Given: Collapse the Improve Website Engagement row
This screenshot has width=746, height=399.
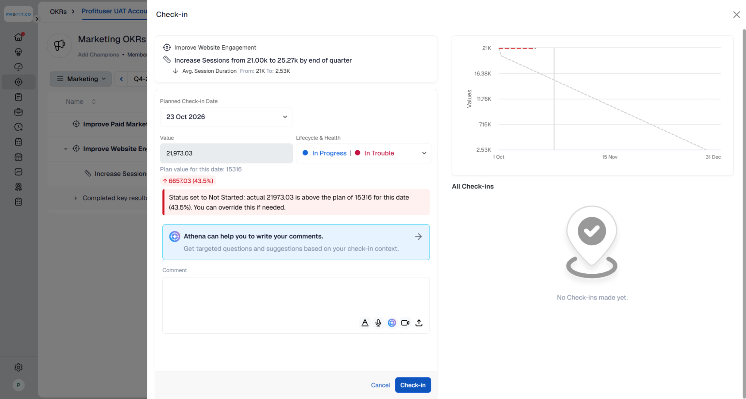Looking at the screenshot, I should point(66,149).
